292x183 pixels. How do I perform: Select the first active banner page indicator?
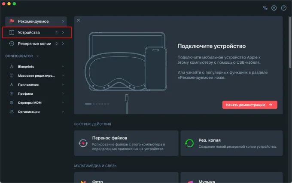(x=88, y=104)
